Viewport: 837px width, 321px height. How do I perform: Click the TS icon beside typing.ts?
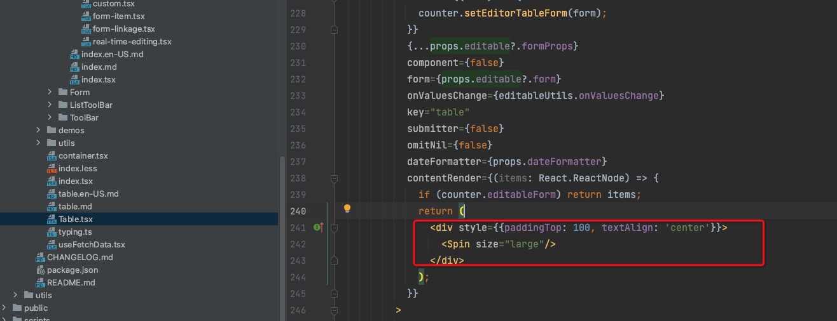click(52, 232)
